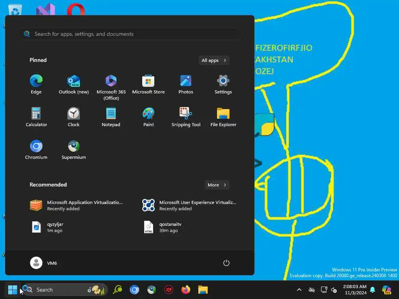Open Supermium from the taskbar
The height and width of the screenshot is (299, 399).
click(152, 290)
